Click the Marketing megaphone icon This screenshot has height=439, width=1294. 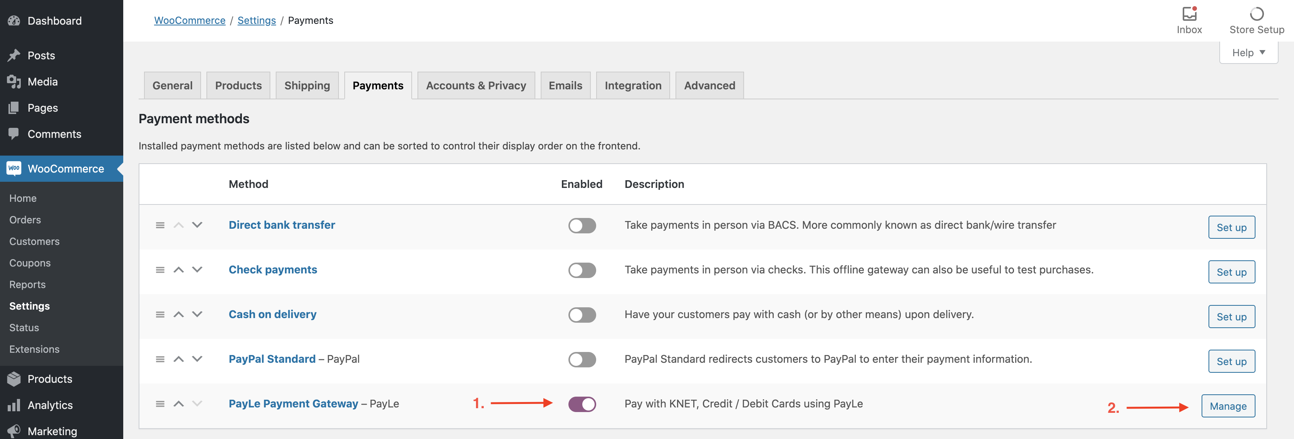(14, 431)
